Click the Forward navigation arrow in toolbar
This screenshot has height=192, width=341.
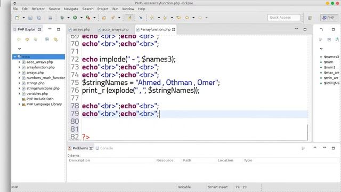coord(200,18)
